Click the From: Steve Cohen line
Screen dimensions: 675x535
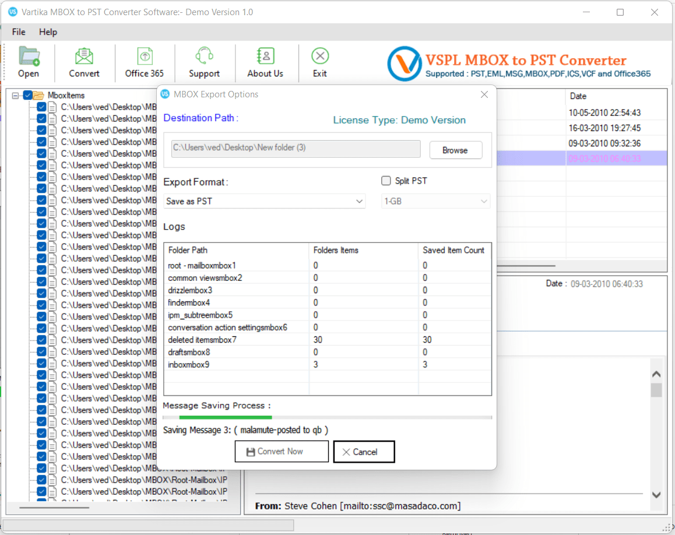tap(358, 506)
